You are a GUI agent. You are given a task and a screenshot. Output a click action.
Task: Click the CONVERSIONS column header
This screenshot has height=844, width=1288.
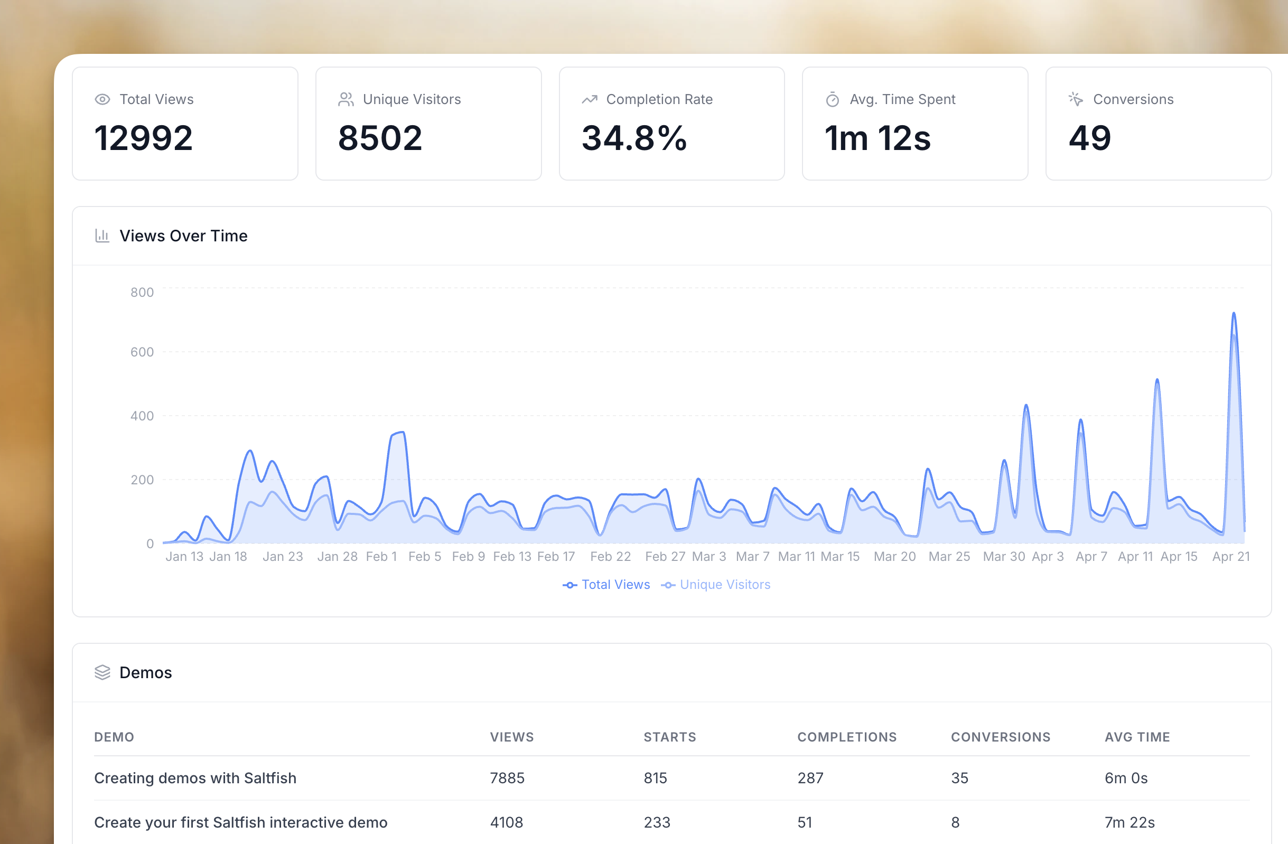tap(1000, 737)
